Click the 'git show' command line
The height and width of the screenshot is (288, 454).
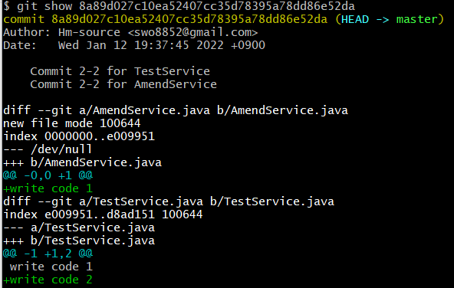click(179, 6)
